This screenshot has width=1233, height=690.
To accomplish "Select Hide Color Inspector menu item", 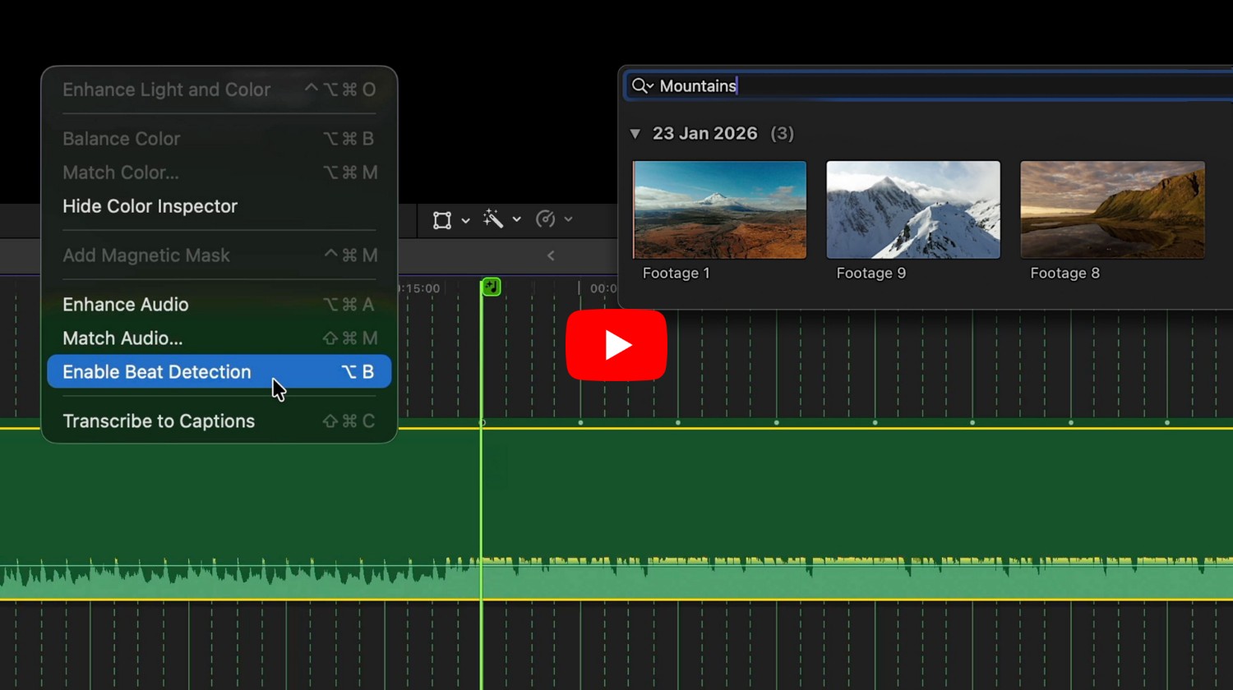I will coord(150,206).
